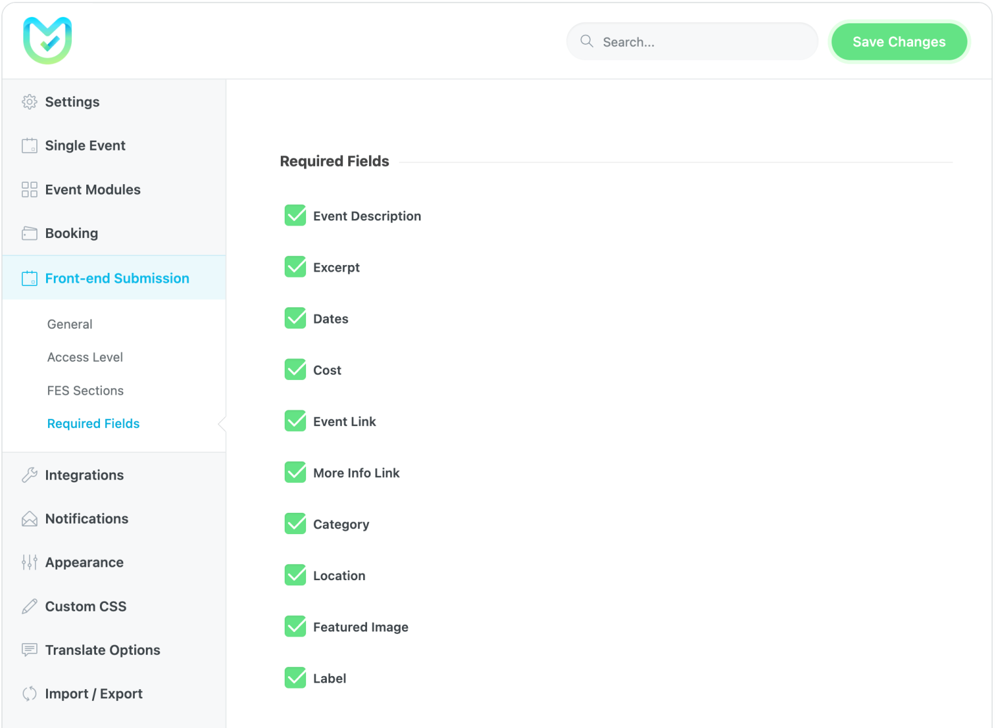996x728 pixels.
Task: Click the app logo in header
Action: [47, 40]
